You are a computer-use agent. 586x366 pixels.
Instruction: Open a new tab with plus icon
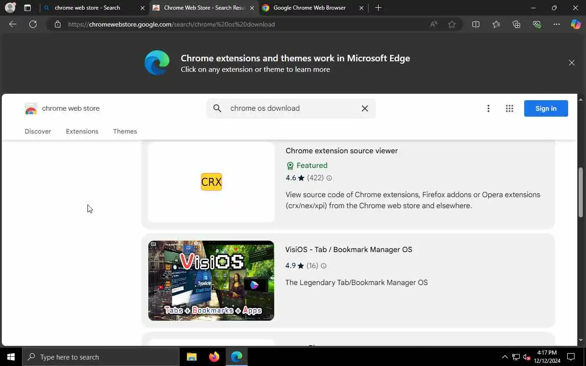378,8
